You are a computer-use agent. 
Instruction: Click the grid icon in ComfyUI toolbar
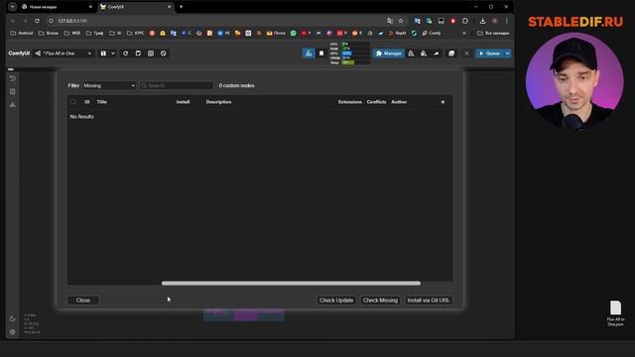151,54
